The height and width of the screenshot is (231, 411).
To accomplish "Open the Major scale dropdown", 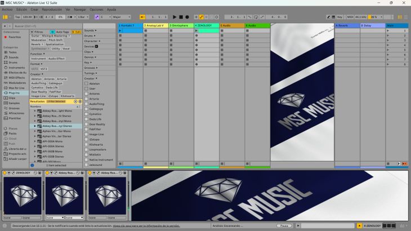I will 122,17.
